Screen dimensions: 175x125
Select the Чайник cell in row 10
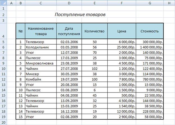coord(41,69)
